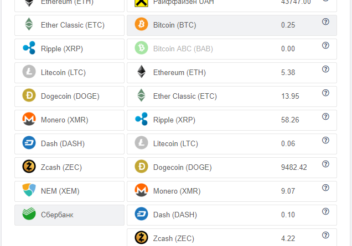The width and height of the screenshot is (352, 246).
Task: Click the Zcash logo in left column
Action: click(x=29, y=167)
